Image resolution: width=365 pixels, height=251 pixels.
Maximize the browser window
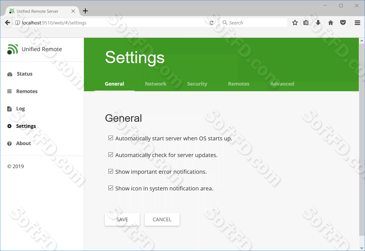pyautogui.click(x=341, y=6)
